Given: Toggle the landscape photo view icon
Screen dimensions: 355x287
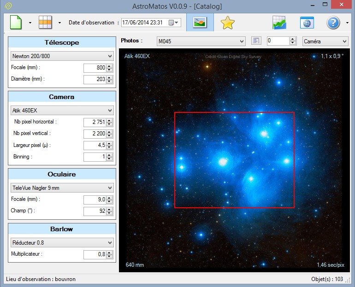Looking at the screenshot, I should 200,23.
